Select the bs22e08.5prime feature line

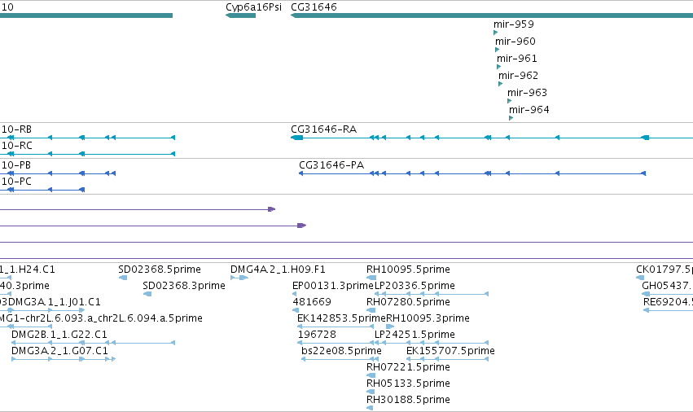tap(338, 359)
